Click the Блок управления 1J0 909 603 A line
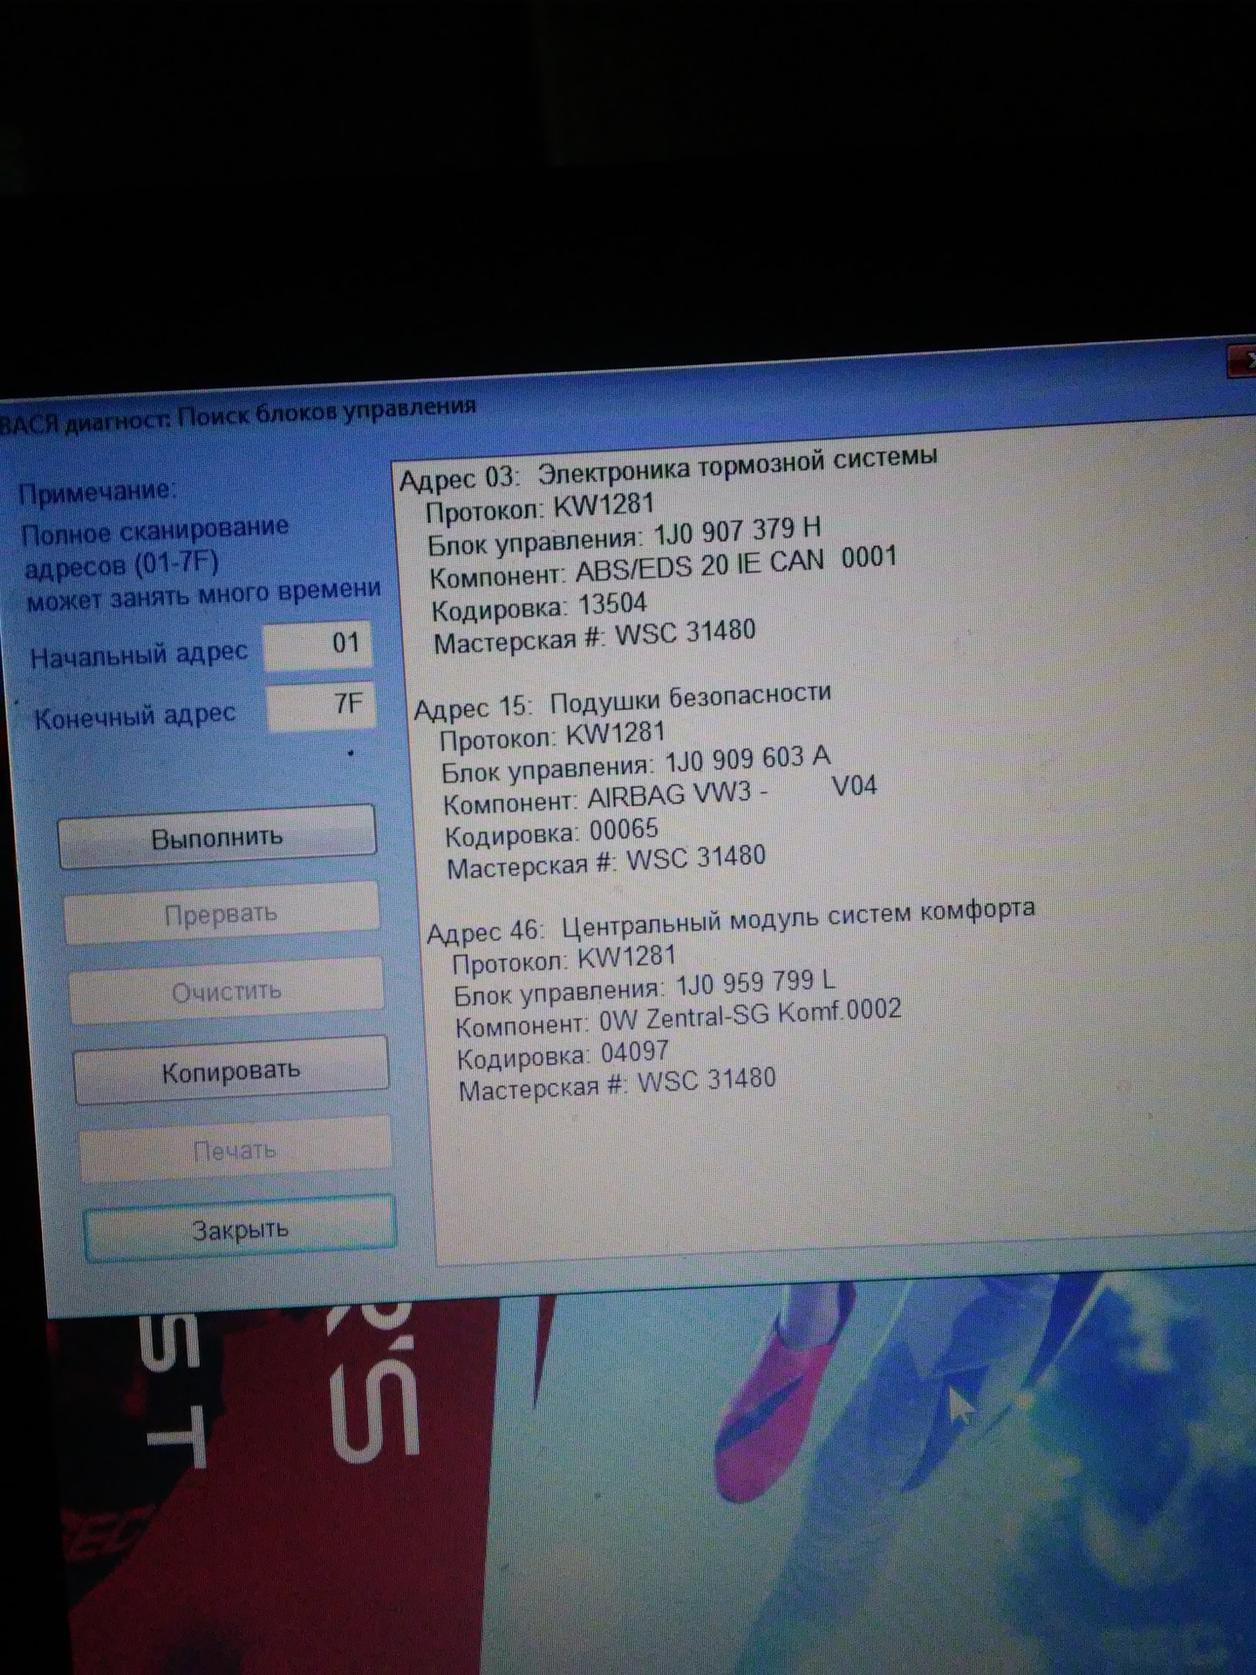 [x=635, y=764]
